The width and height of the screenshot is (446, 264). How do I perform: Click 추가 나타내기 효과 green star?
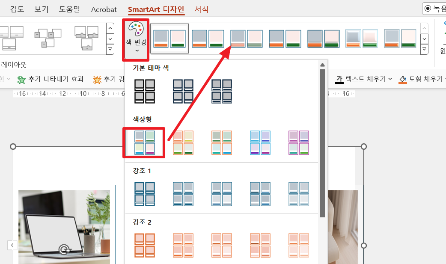51,79
